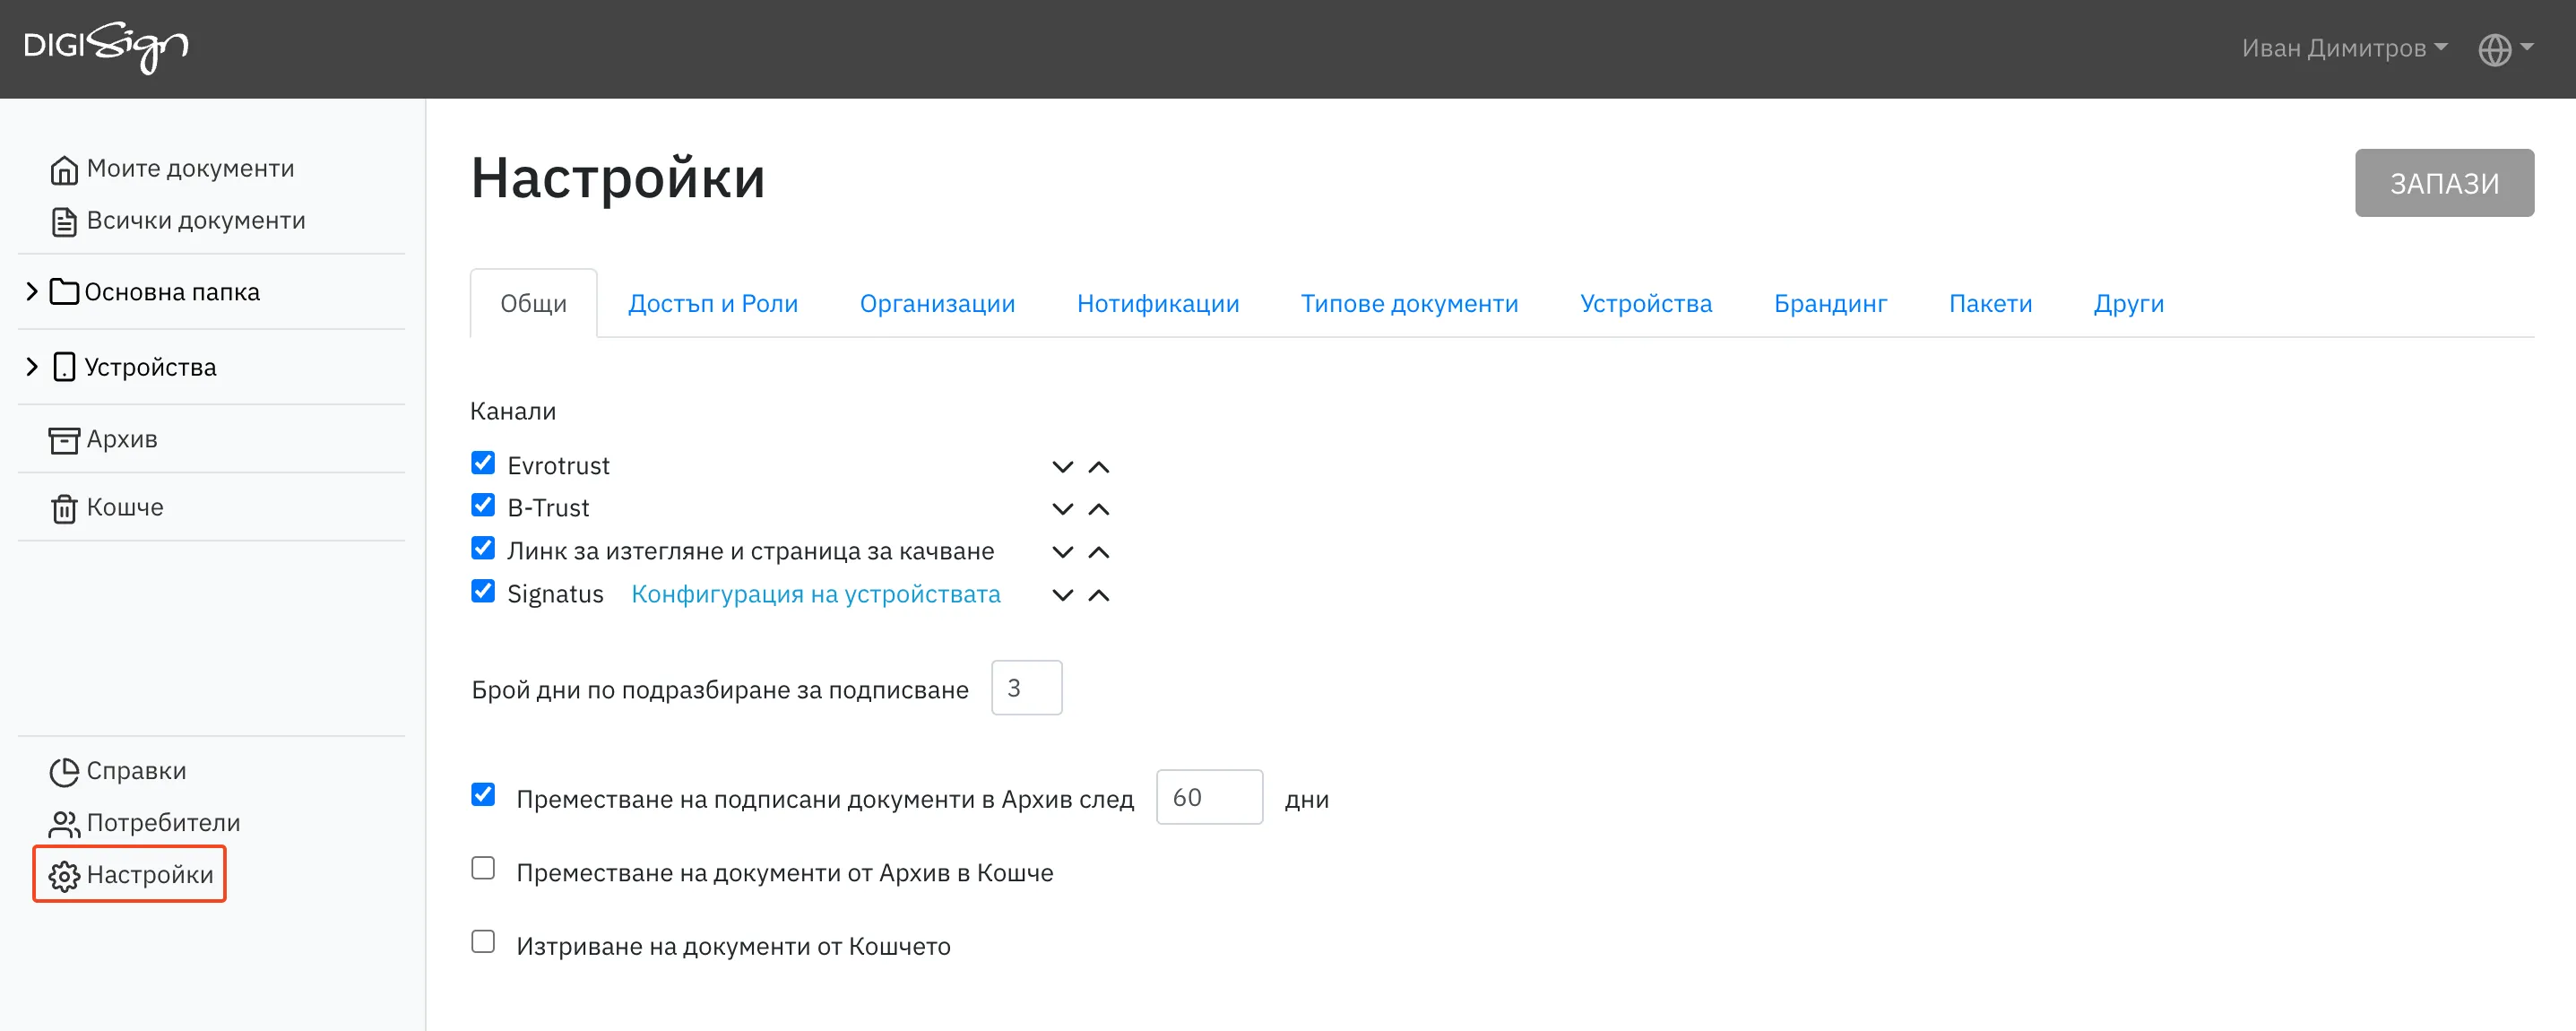Open Конфигурация на устройствата link
Screen dimensions: 2576x1031
[x=815, y=594]
